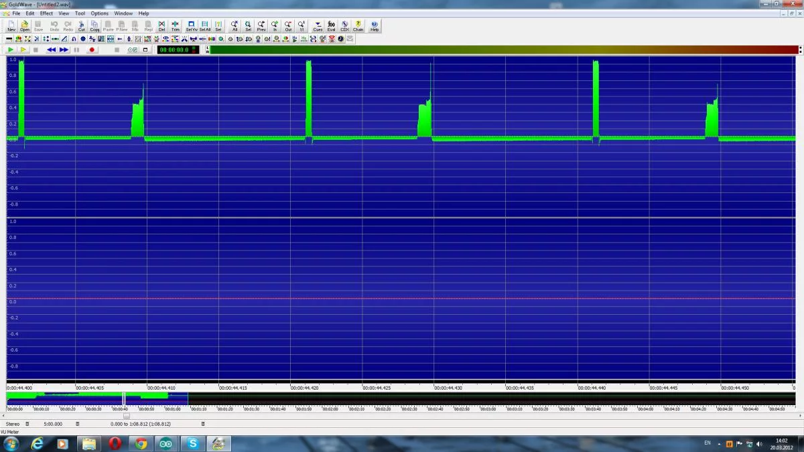This screenshot has height=452, width=804.
Task: Open the Effect menu
Action: (x=46, y=13)
